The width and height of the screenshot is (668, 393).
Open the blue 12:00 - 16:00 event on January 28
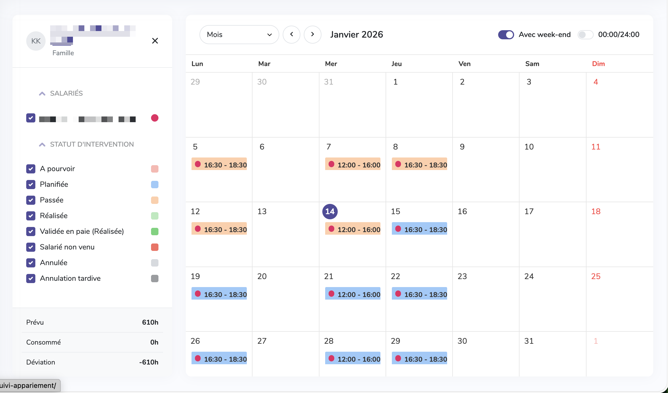[353, 358]
